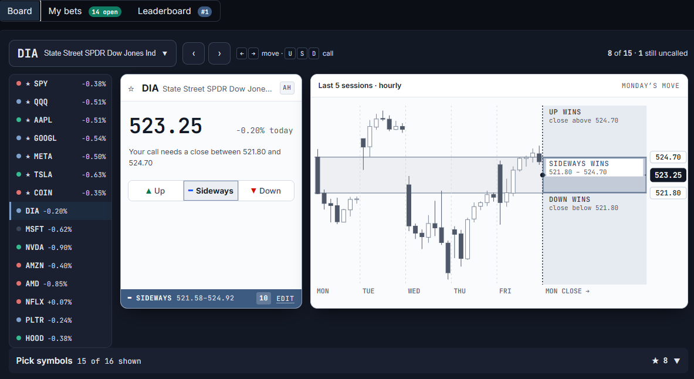Click the 523.25 big price text

pyautogui.click(x=165, y=126)
